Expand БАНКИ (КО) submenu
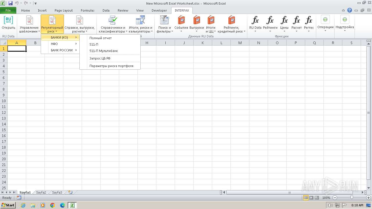 pyautogui.click(x=60, y=37)
